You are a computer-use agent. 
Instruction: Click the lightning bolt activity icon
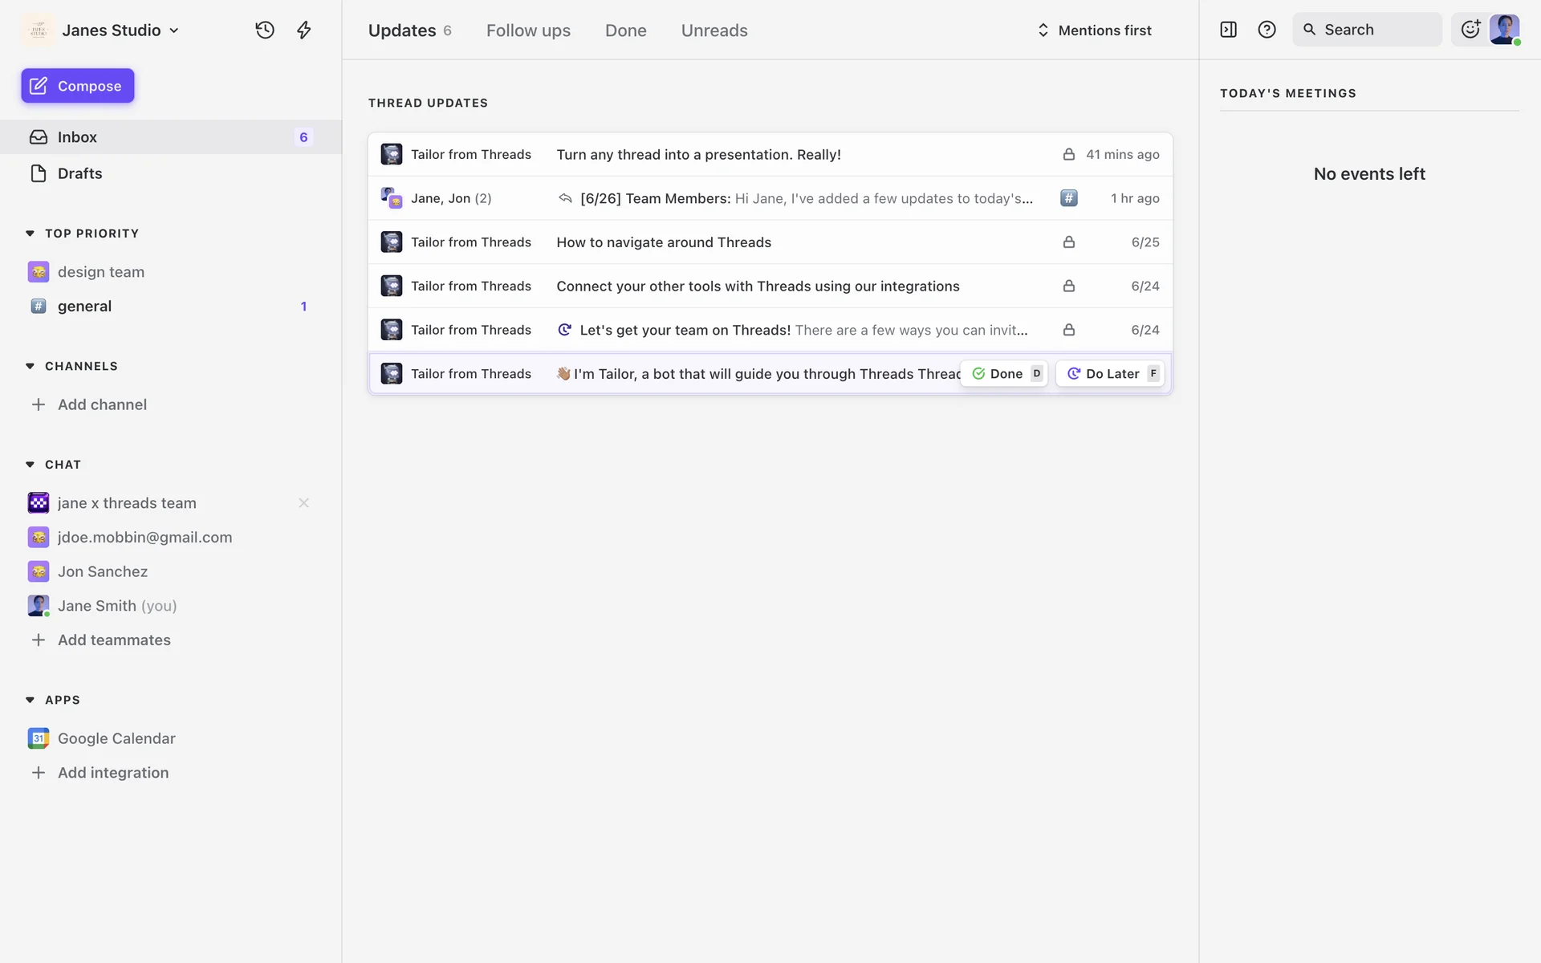(x=303, y=30)
